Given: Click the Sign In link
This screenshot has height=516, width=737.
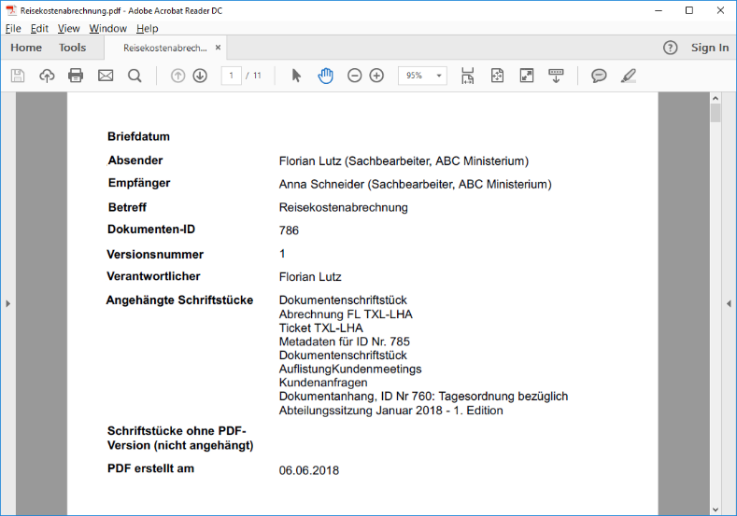Looking at the screenshot, I should (710, 48).
